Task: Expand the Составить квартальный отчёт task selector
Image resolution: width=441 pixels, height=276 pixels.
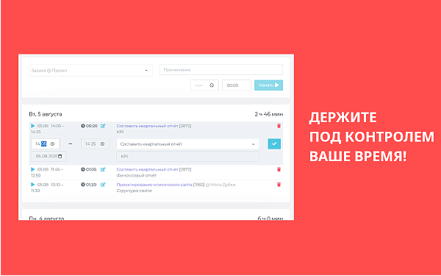Action: (x=187, y=144)
